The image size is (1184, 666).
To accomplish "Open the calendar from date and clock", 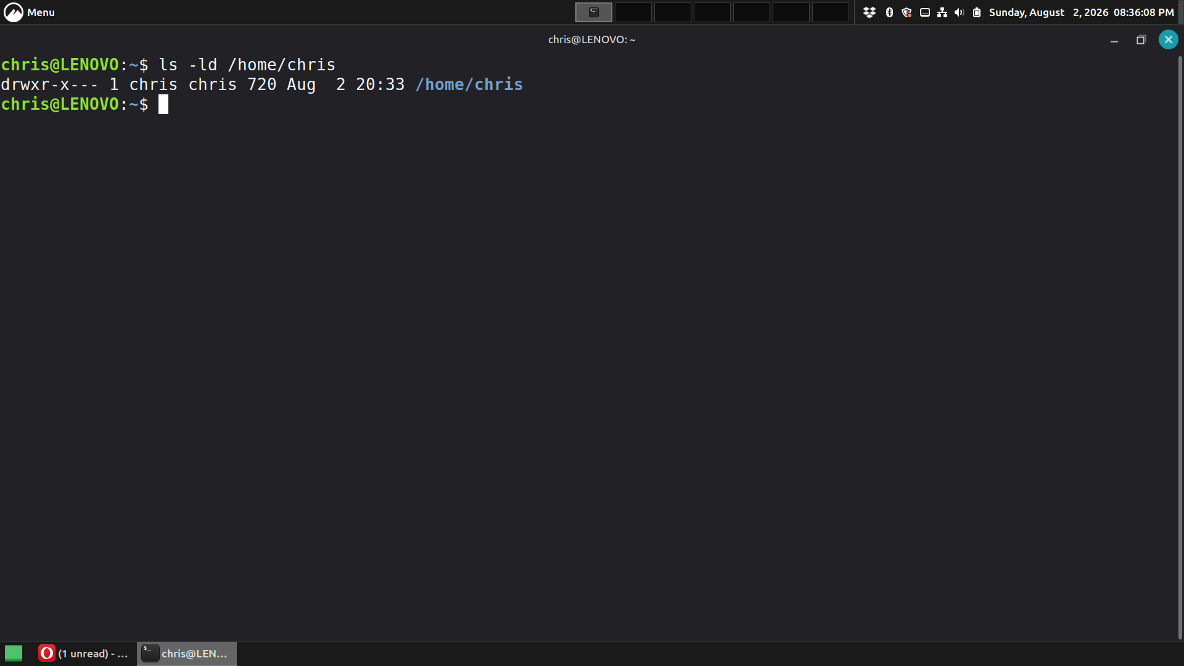I will tap(1082, 12).
